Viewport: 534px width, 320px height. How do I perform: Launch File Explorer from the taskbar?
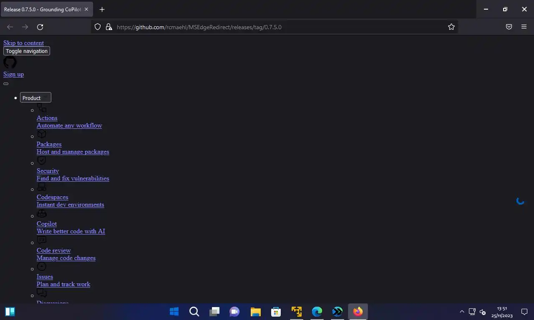tap(255, 312)
